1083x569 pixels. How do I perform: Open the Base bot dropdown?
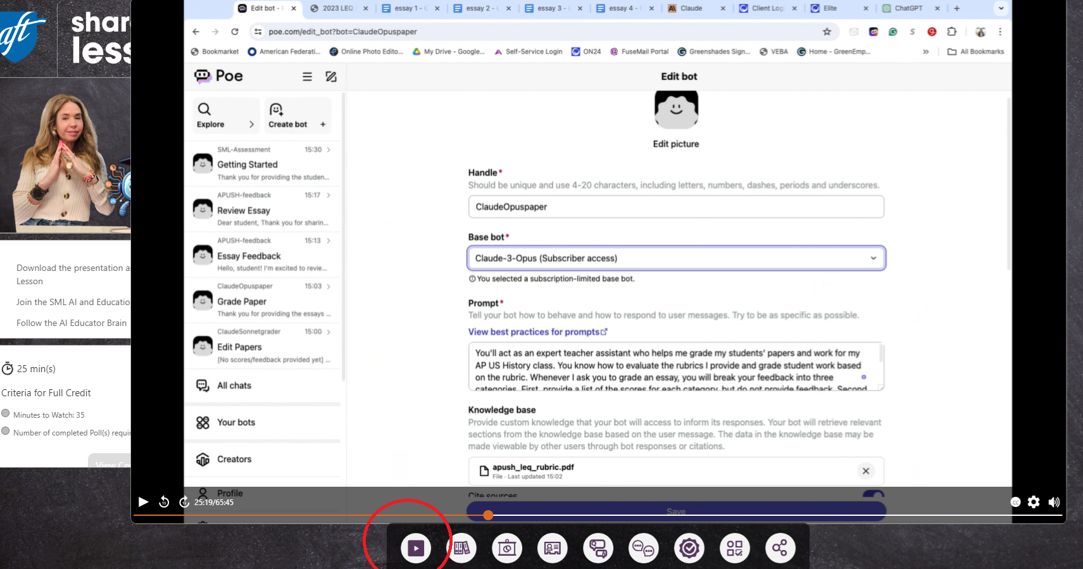tap(675, 258)
